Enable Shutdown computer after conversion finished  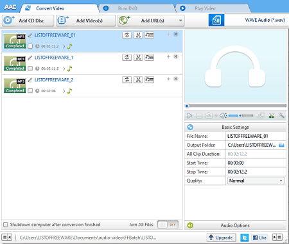6,225
